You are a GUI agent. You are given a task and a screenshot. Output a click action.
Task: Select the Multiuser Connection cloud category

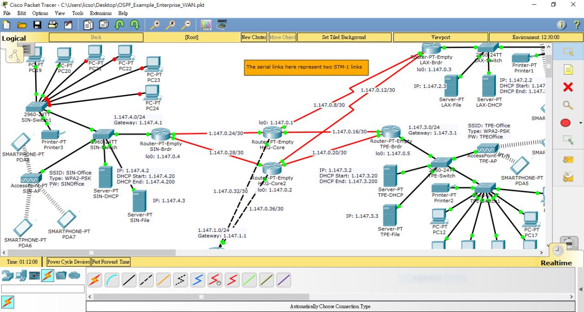[x=74, y=275]
